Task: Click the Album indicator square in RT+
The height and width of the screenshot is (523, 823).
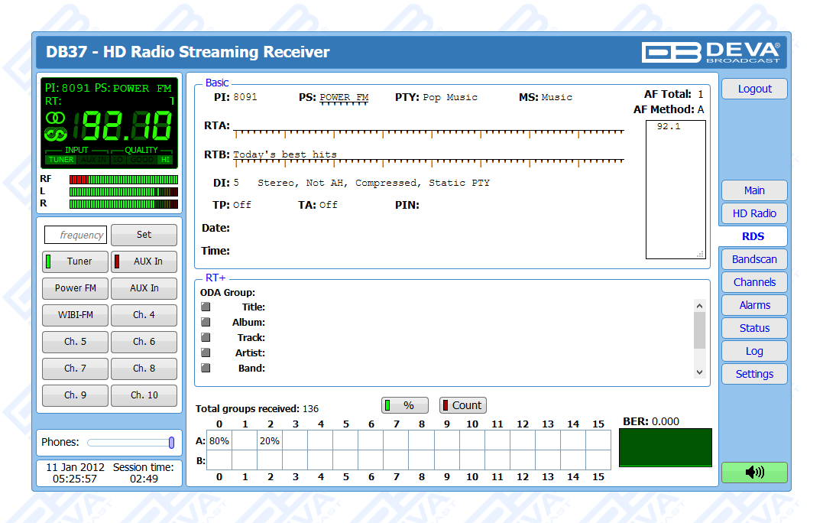Action: 206,322
